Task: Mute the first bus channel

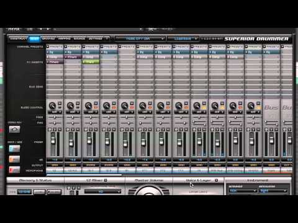Action: click(x=276, y=129)
